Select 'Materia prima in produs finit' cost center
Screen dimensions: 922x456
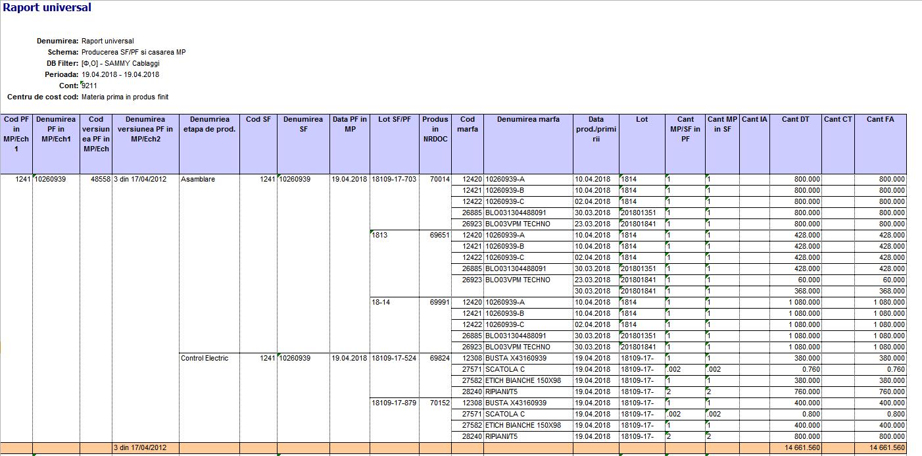pyautogui.click(x=125, y=97)
